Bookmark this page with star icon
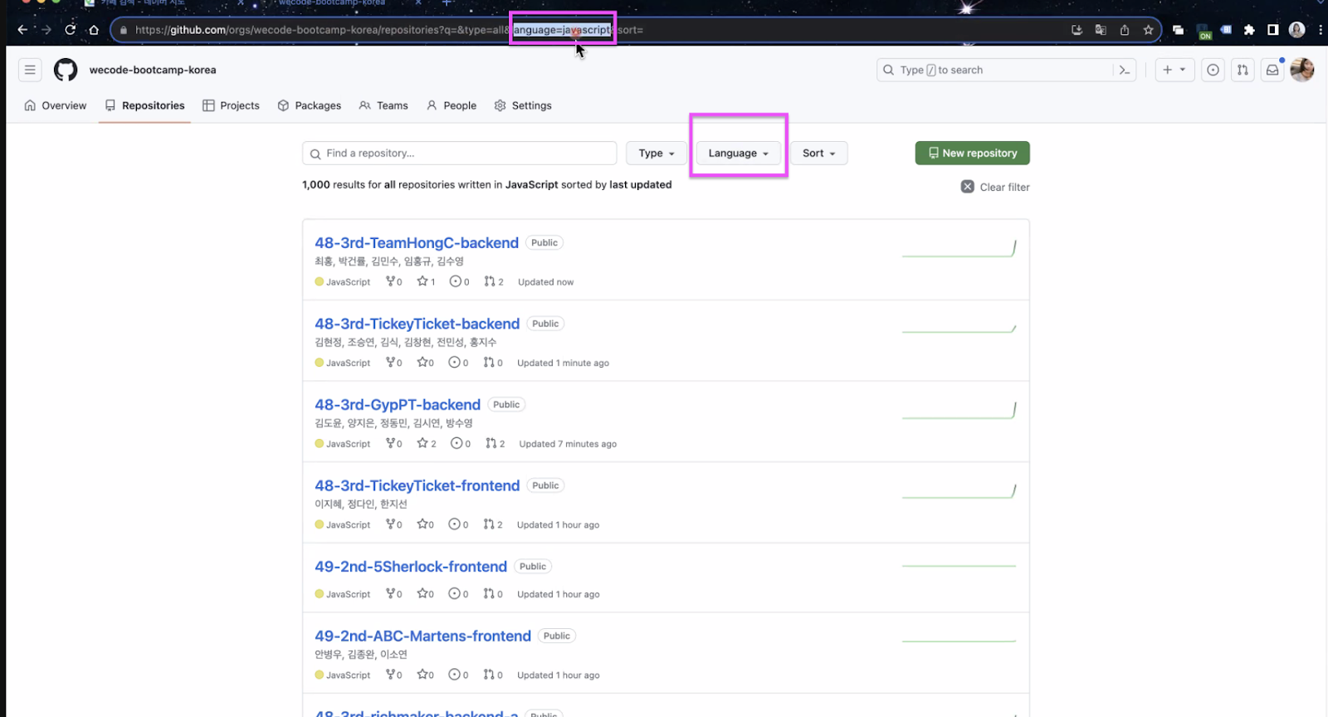1328x717 pixels. (1148, 30)
